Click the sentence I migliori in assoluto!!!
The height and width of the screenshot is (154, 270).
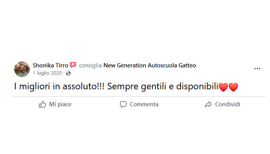(59, 86)
